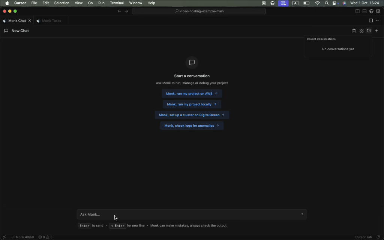Open the video-hosting-example-main search box
384x240 pixels.
point(199,11)
